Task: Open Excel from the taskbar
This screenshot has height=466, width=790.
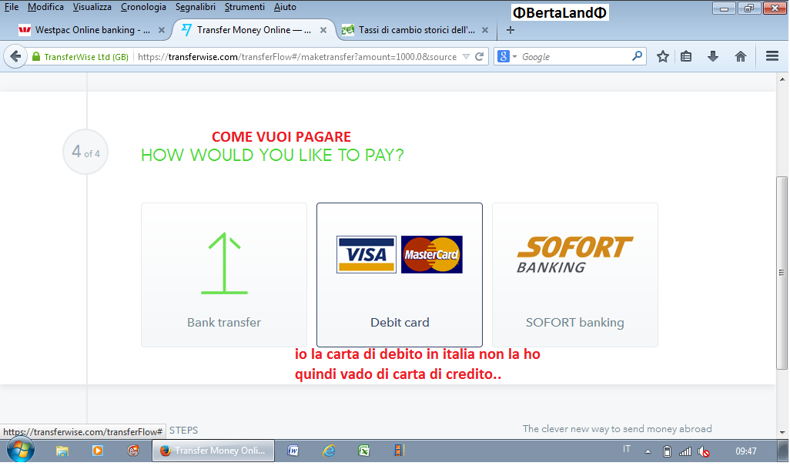Action: point(363,451)
